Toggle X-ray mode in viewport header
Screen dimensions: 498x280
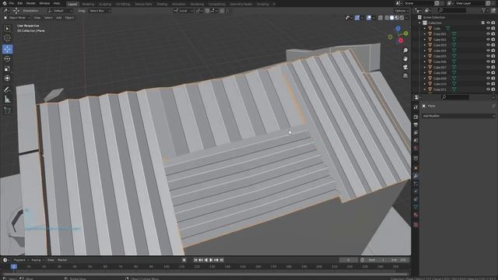point(381,18)
